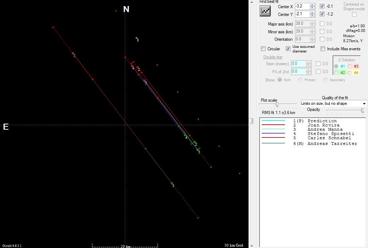This screenshot has height=248, width=368.
Task: Toggle the PA of 2nd checkbox
Action: tap(318, 71)
